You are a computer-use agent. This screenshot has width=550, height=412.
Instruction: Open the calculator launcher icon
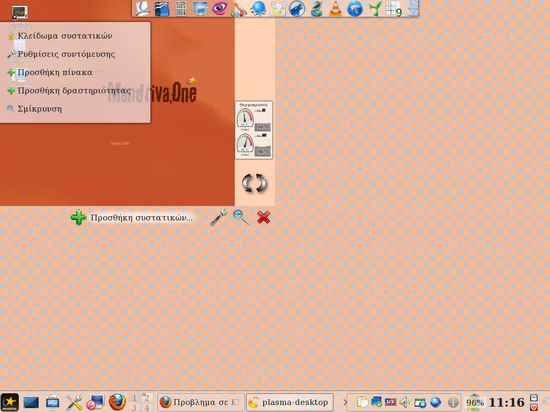pyautogui.click(x=181, y=9)
